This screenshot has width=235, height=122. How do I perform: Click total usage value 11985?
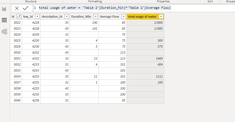tap(145, 29)
